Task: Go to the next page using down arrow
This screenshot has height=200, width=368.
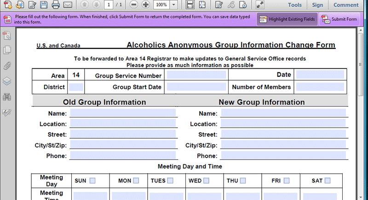Action: pyautogui.click(x=97, y=5)
